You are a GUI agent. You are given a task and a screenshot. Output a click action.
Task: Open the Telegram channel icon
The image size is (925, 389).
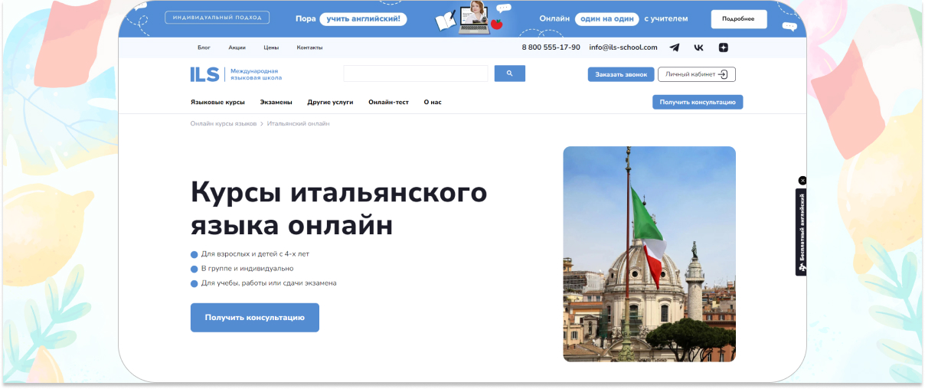coord(674,47)
